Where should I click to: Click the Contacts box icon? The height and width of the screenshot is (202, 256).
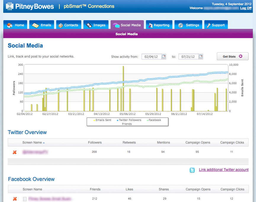coord(61,25)
